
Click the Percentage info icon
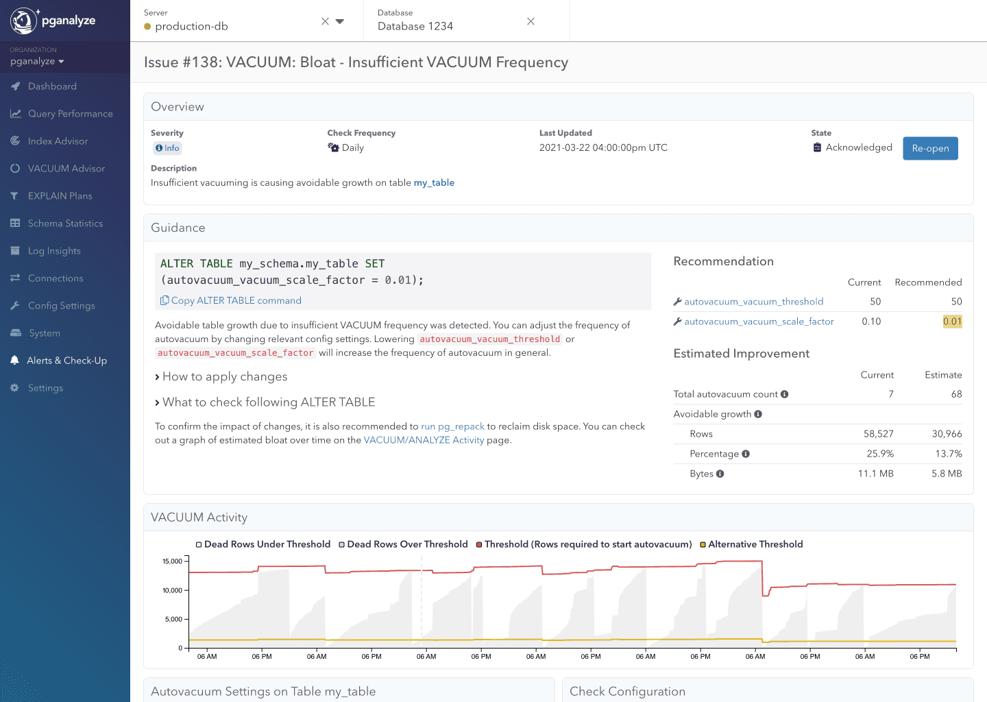click(x=746, y=454)
